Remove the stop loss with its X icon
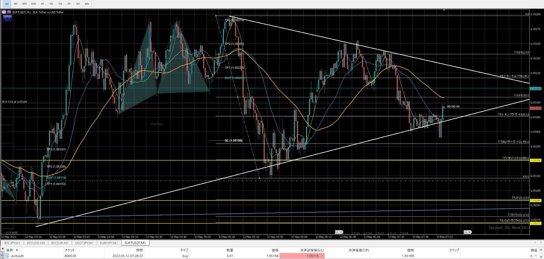544x259 pixels. (x=322, y=256)
